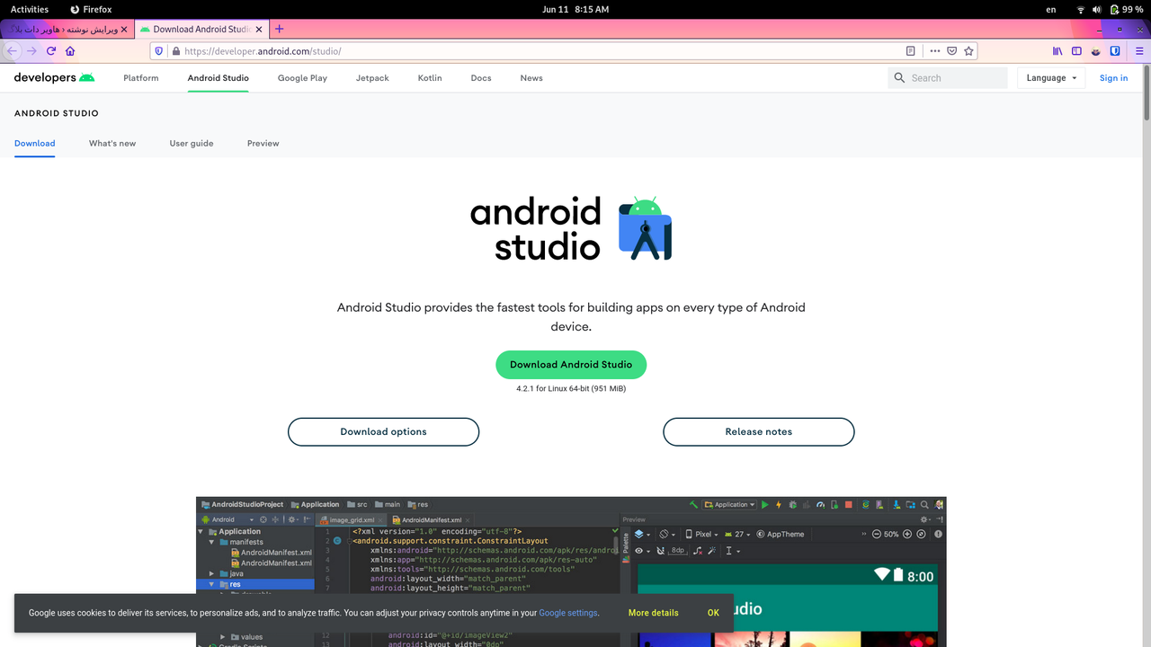Screen dimensions: 1151x647
Task: Open the system status menu with battery indicator
Action: point(1109,9)
